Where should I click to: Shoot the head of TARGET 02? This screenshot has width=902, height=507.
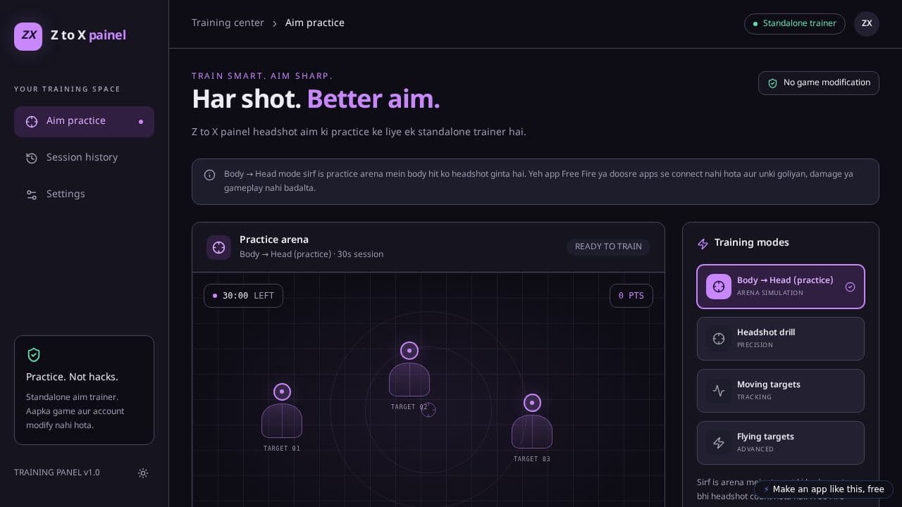point(409,351)
